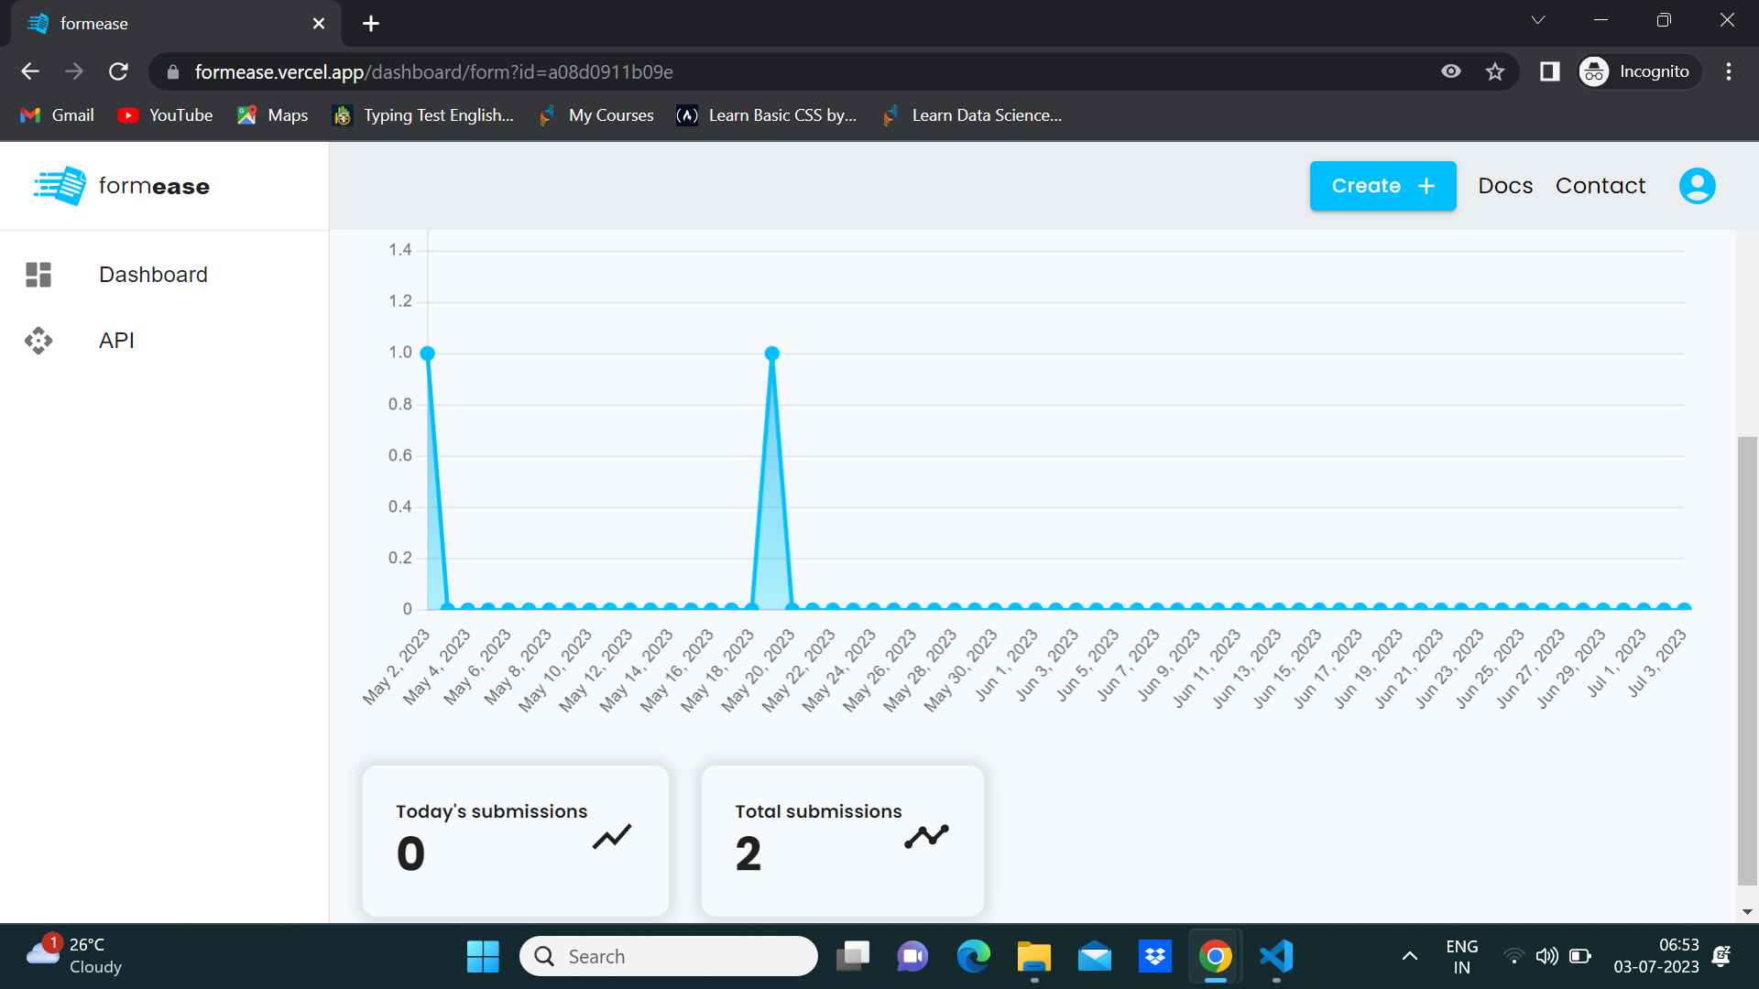Screen dimensions: 1759x989
Task: Open the Contact link
Action: point(1601,186)
